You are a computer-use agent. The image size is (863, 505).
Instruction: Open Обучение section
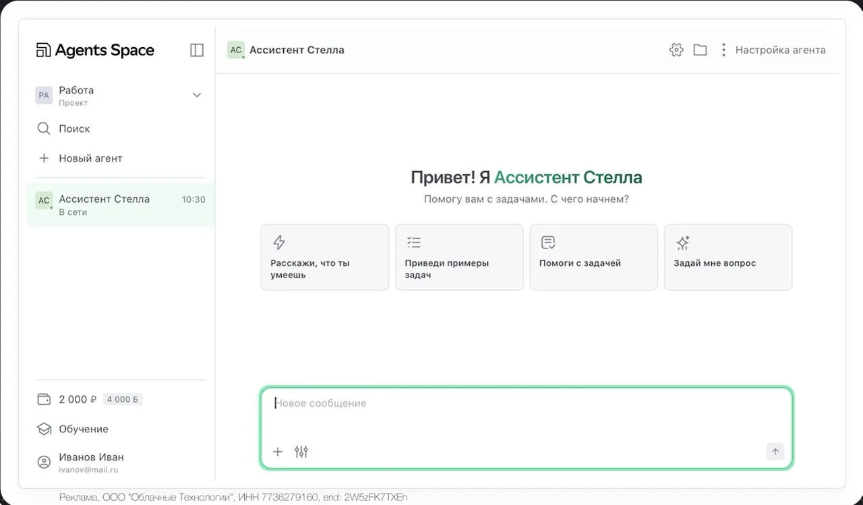pyautogui.click(x=84, y=429)
